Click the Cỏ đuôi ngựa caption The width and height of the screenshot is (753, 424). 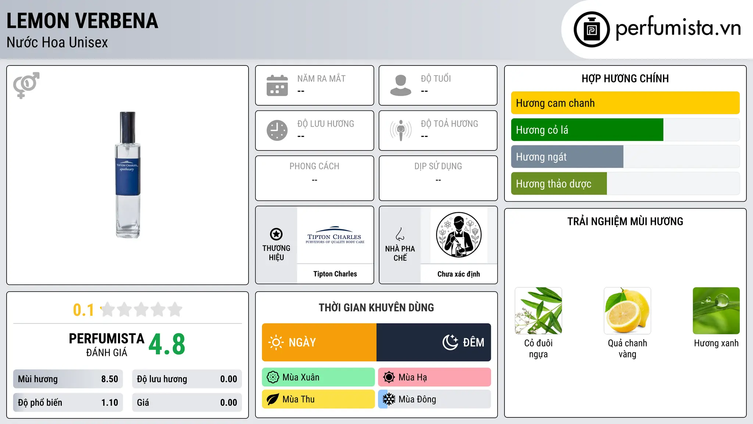(538, 349)
